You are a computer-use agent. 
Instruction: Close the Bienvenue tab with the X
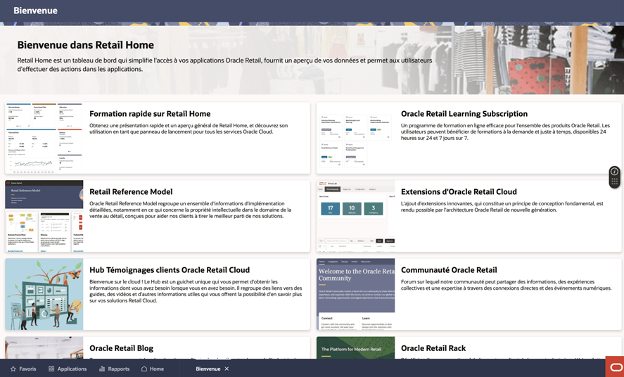[x=227, y=369]
